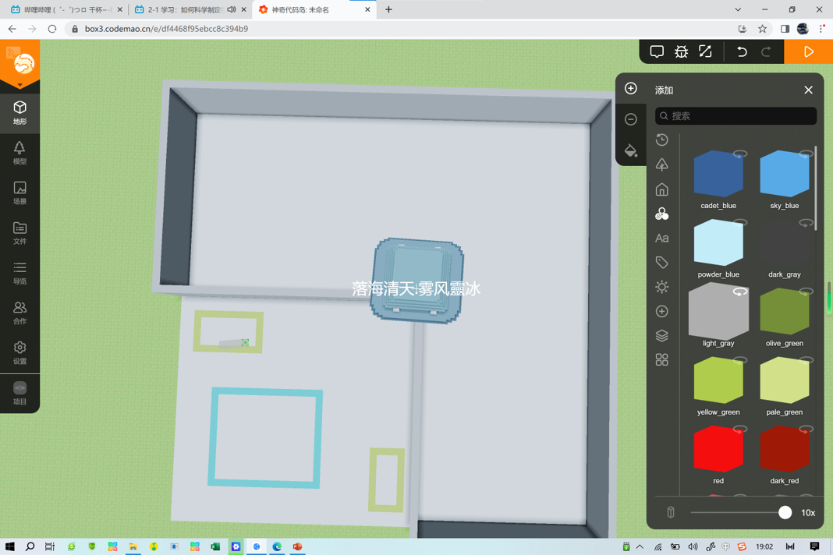Undo the last editing action
Screen dimensions: 833x555
pyautogui.click(x=742, y=51)
